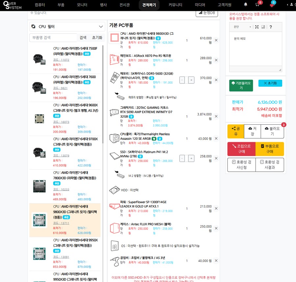Click the HDD disk icon
296x282 pixels.
click(114, 190)
